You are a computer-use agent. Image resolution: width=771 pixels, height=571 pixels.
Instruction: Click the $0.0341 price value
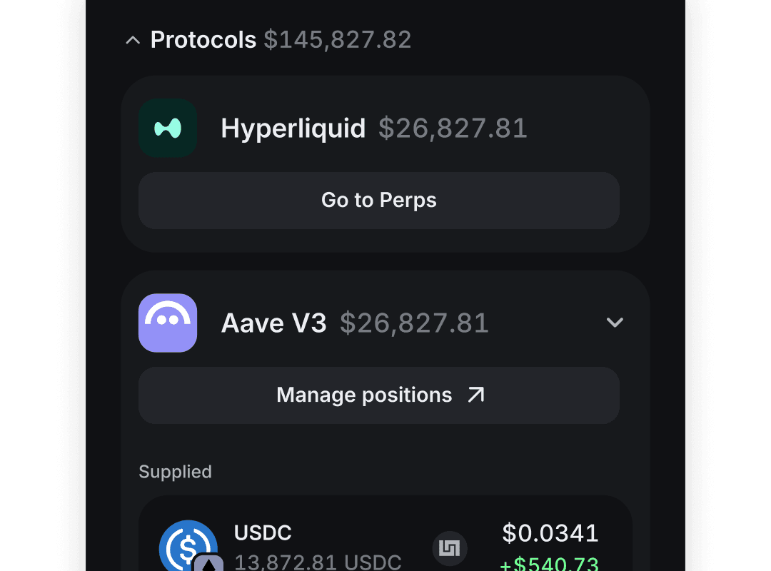point(549,533)
